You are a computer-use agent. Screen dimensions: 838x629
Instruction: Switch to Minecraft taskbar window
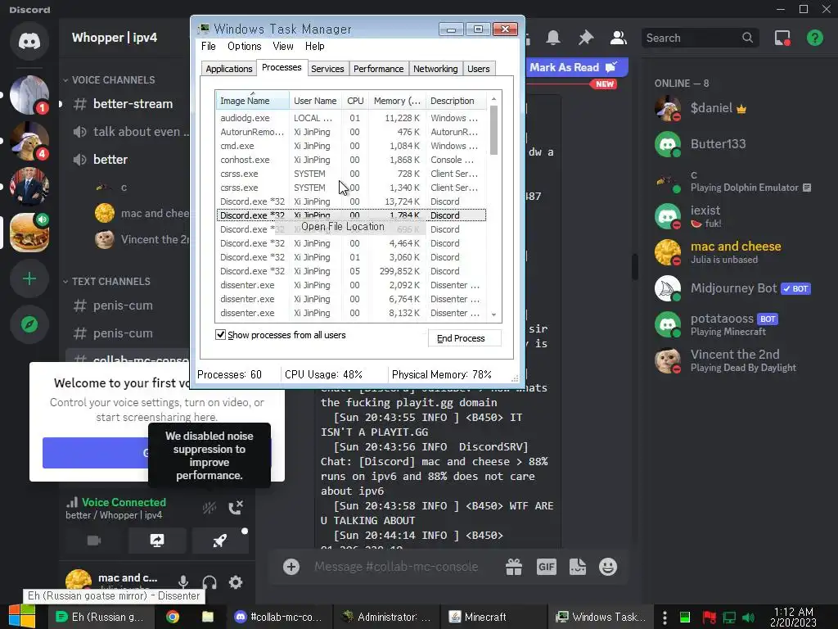click(493, 617)
